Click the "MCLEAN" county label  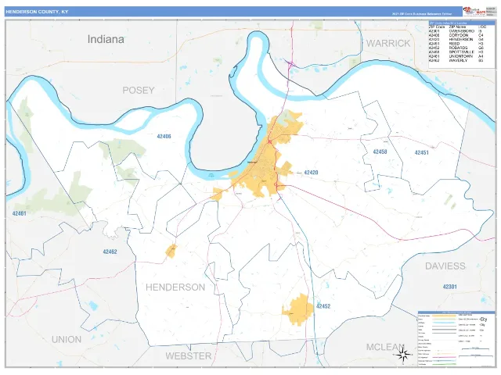pyautogui.click(x=385, y=347)
